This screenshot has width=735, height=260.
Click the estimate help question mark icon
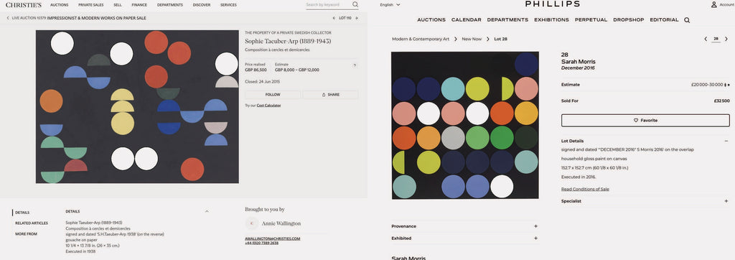(355, 65)
